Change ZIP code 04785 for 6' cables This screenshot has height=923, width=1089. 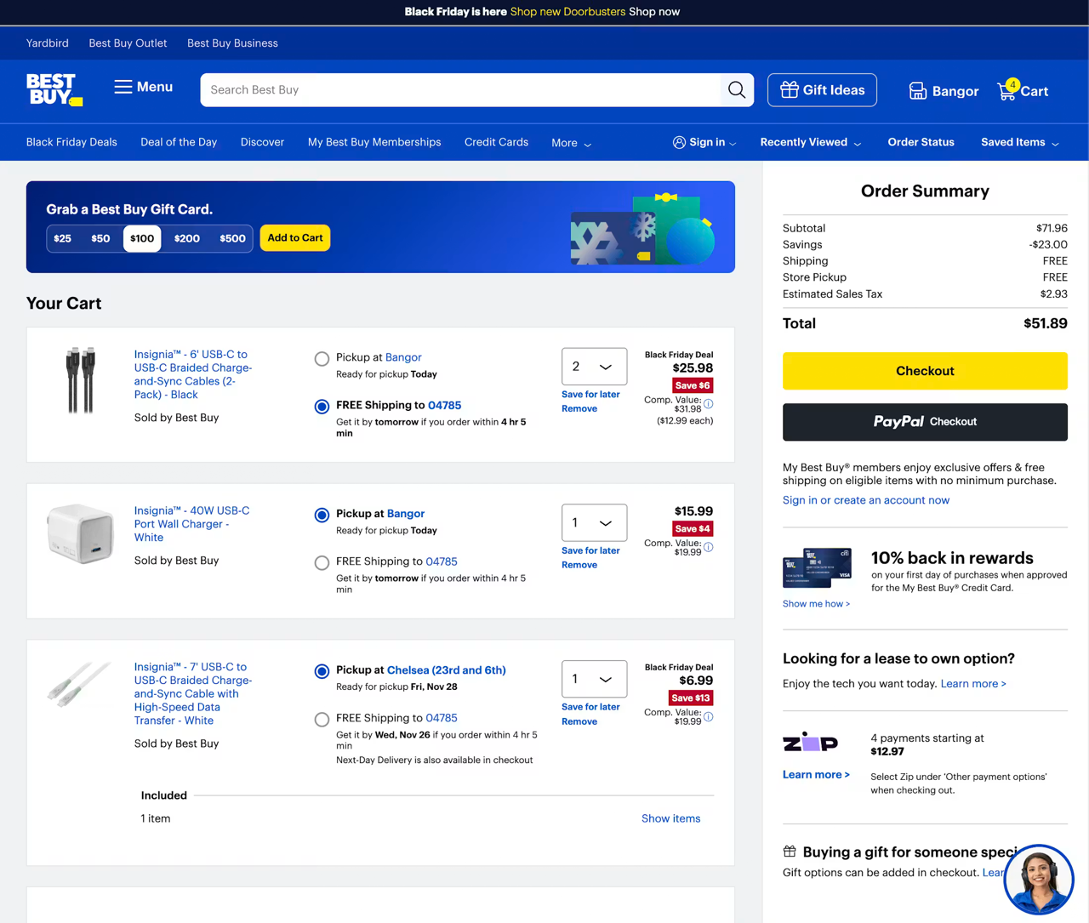(x=444, y=406)
